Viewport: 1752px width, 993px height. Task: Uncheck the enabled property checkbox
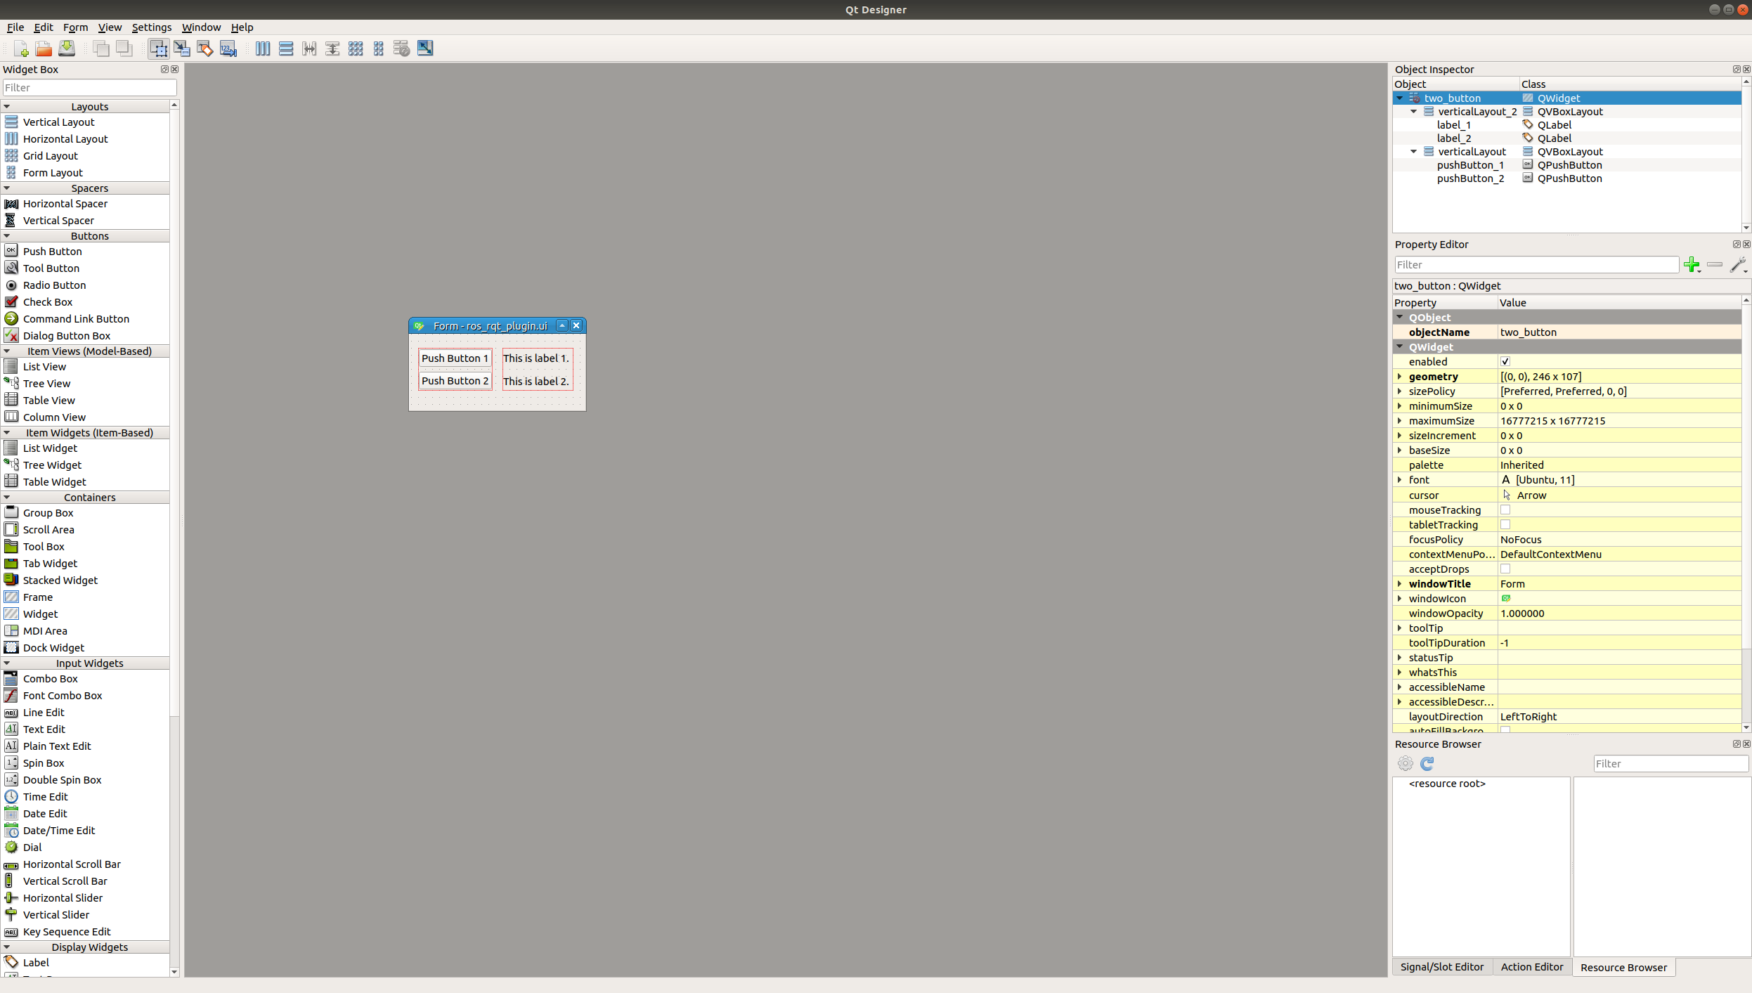tap(1505, 362)
